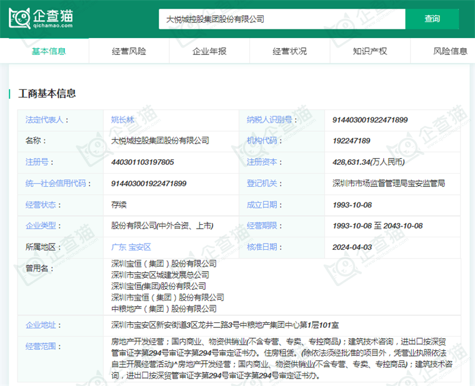Select company name in the 名称 row
The width and height of the screenshot is (475, 386).
tap(160, 141)
